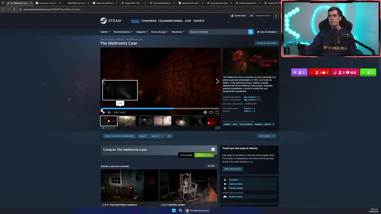Click the magnifier search button in Steam store
This screenshot has height=214, width=381.
pyautogui.click(x=251, y=32)
